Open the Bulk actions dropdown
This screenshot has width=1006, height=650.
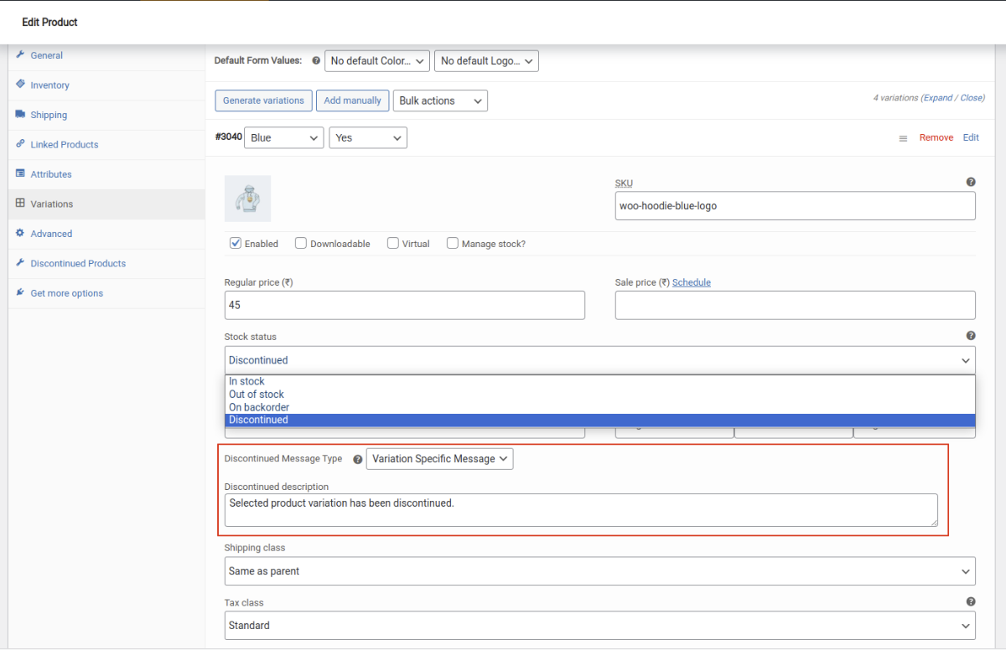(x=440, y=101)
